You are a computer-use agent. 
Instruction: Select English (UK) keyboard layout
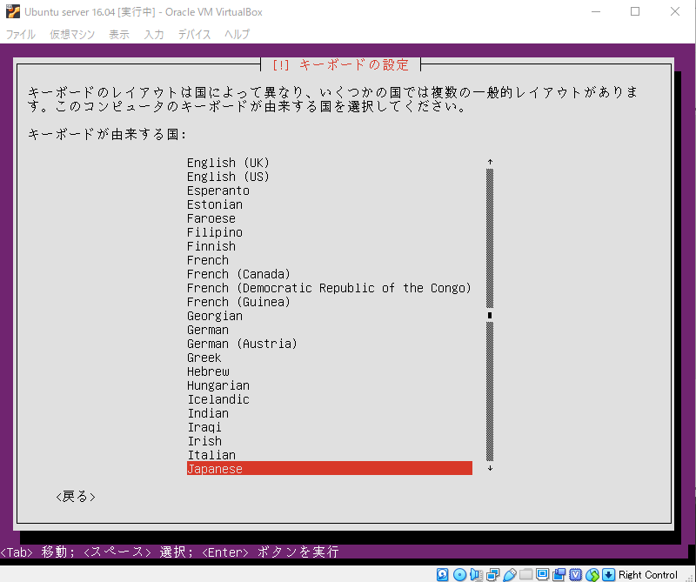click(x=330, y=163)
